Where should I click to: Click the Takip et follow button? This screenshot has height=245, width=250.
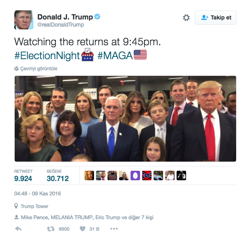coord(215,17)
